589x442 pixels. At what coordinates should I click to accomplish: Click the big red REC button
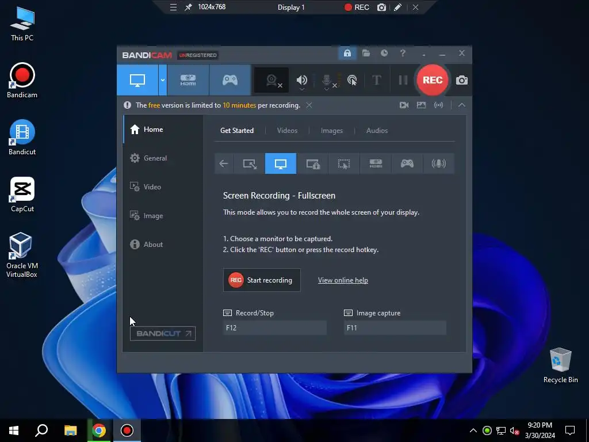433,80
